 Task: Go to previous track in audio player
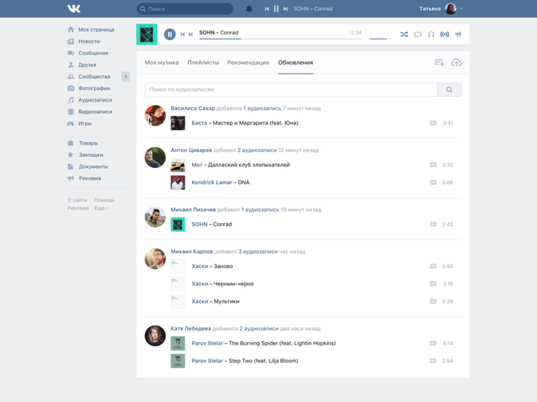(182, 34)
